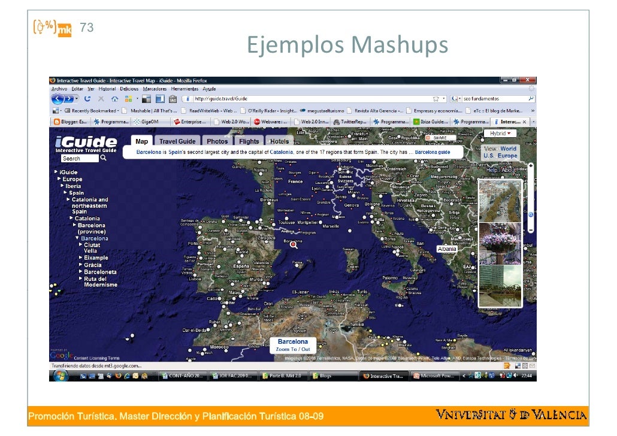
Task: Expand the Europe tree node
Action: click(59, 179)
